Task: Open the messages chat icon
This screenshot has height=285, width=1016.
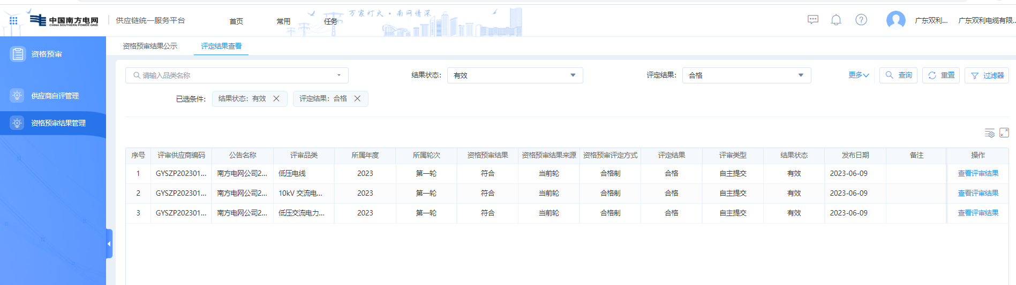Action: tap(812, 20)
